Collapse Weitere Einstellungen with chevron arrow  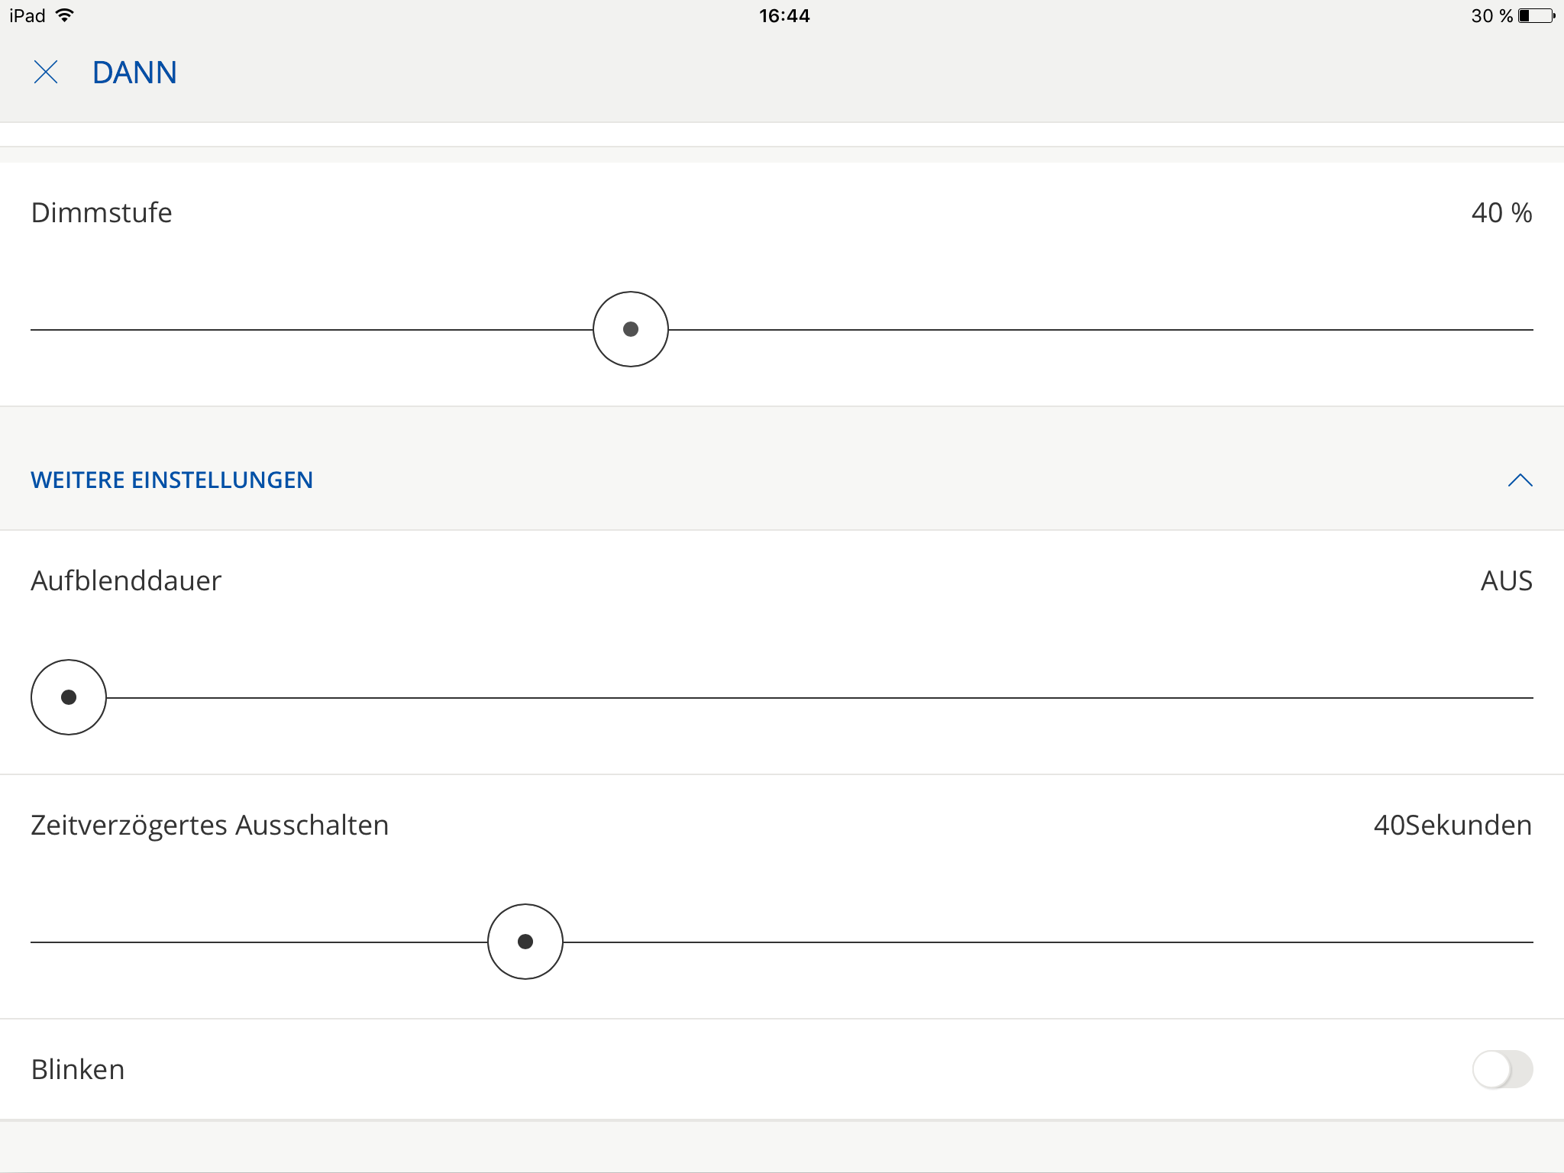point(1520,480)
